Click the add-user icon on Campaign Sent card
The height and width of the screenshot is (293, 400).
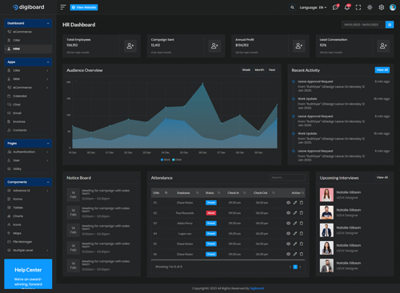[x=214, y=46]
